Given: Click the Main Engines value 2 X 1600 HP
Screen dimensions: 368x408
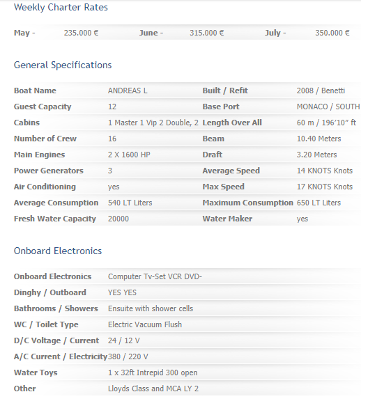Looking at the screenshot, I should tap(129, 155).
